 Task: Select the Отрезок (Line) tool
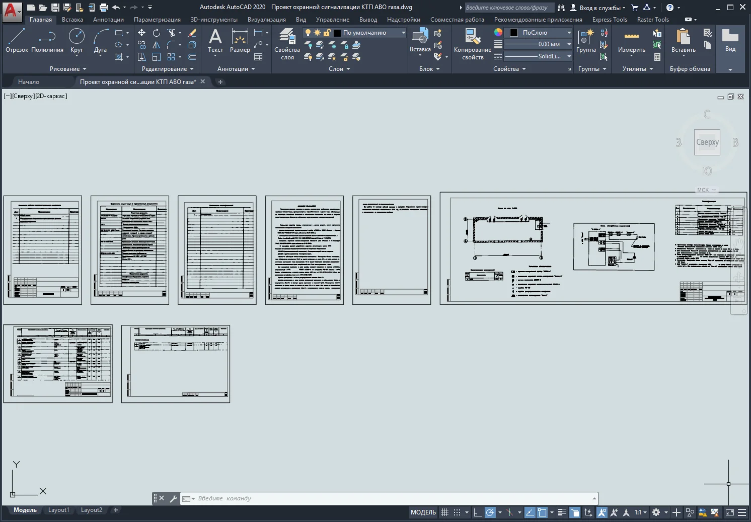tap(17, 40)
